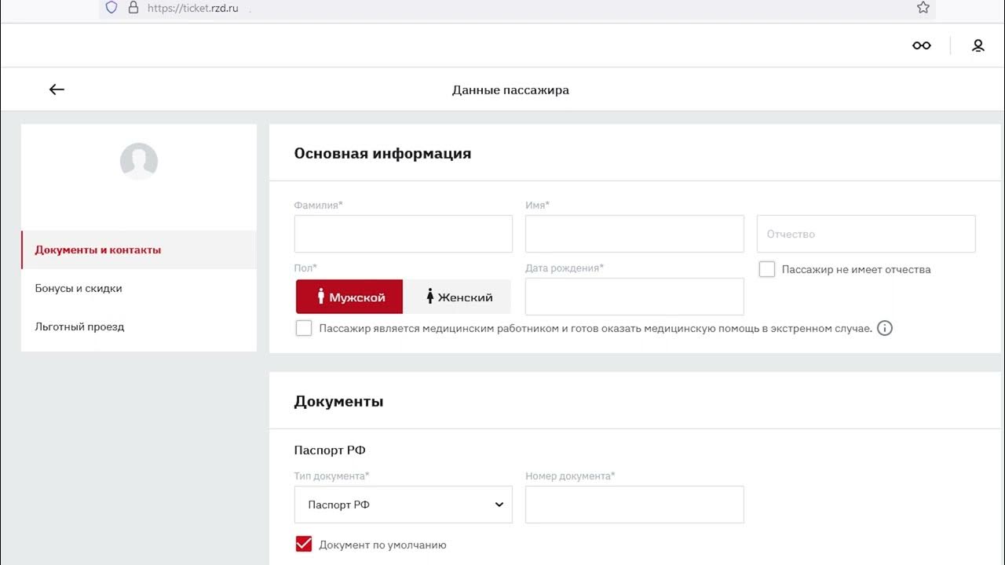Click the info icon near medical worker
The height and width of the screenshot is (565, 1005).
[x=885, y=328]
